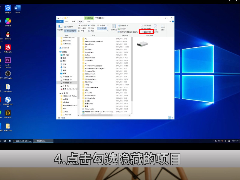Switch to the View ribbon tab
The width and height of the screenshot is (240, 180).
80,21
